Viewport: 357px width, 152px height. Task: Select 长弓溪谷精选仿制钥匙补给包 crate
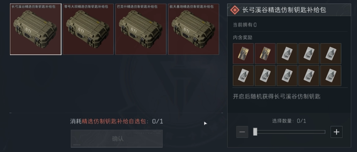[36, 29]
